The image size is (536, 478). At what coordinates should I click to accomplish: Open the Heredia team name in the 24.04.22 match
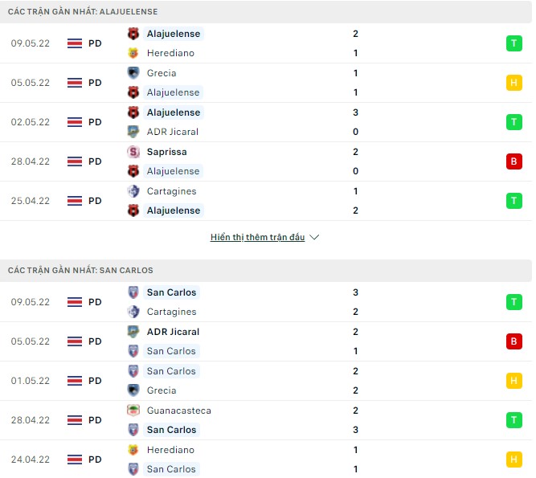(170, 450)
